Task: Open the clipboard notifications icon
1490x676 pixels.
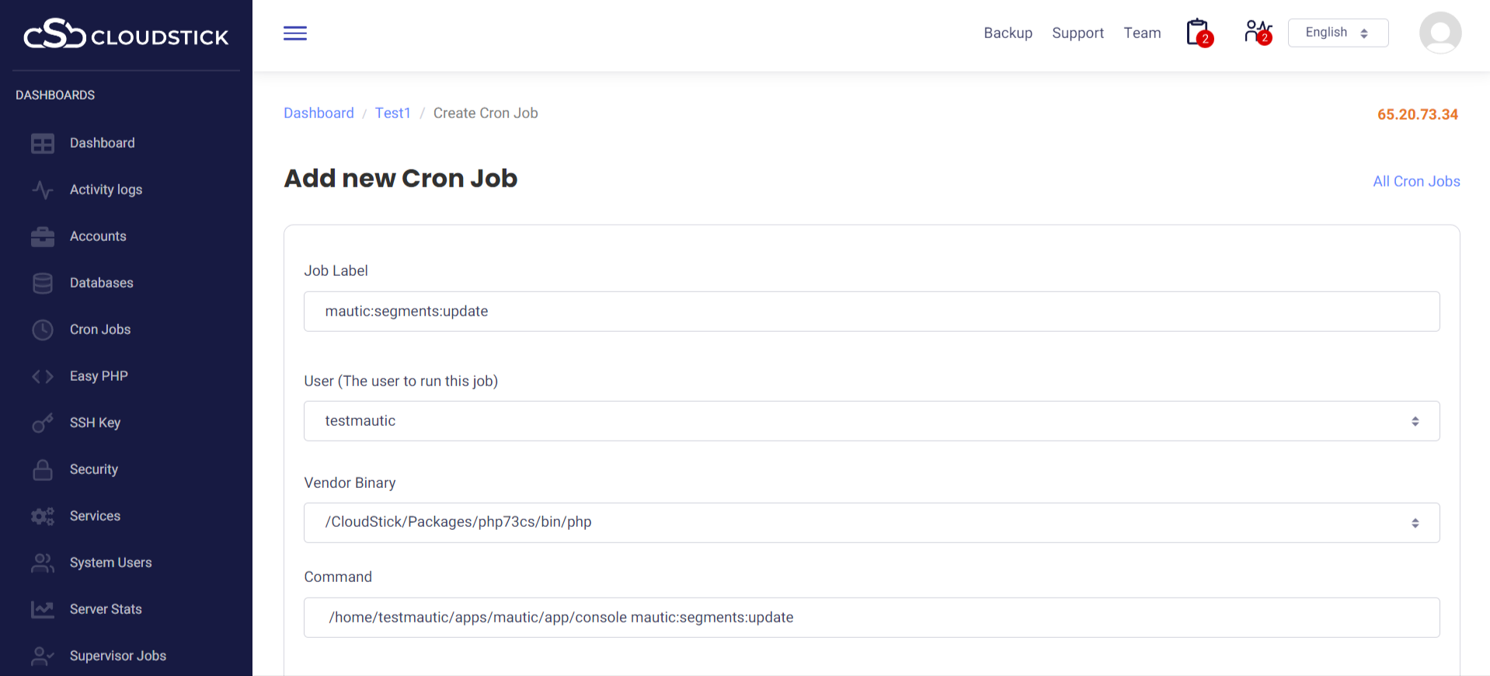Action: (1198, 33)
